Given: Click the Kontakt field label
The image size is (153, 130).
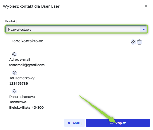Looking at the screenshot, I should (11, 21).
